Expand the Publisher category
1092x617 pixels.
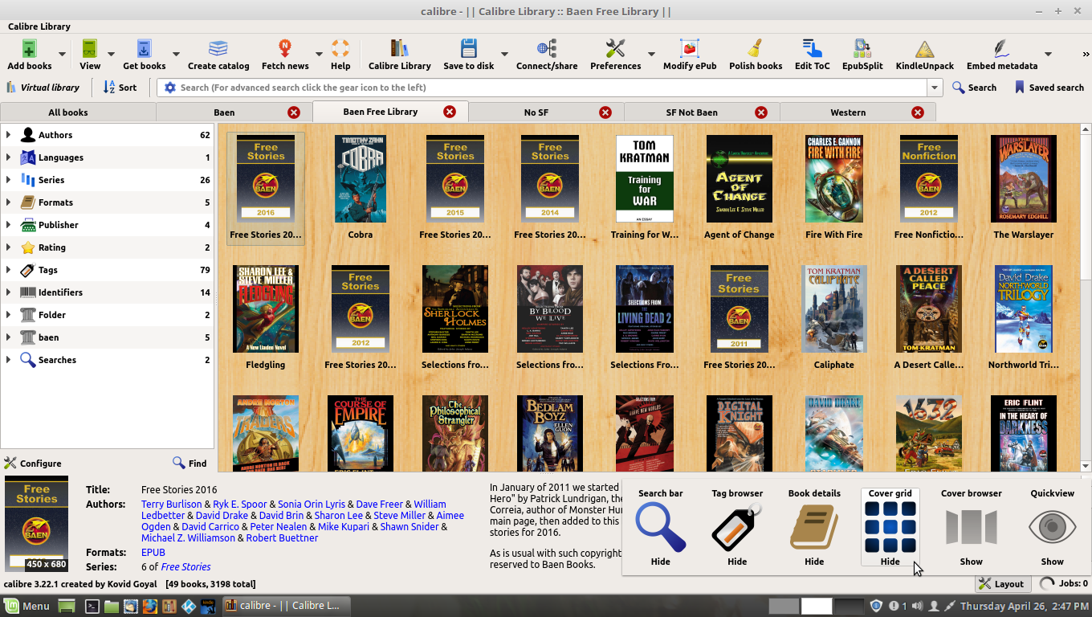(x=8, y=225)
